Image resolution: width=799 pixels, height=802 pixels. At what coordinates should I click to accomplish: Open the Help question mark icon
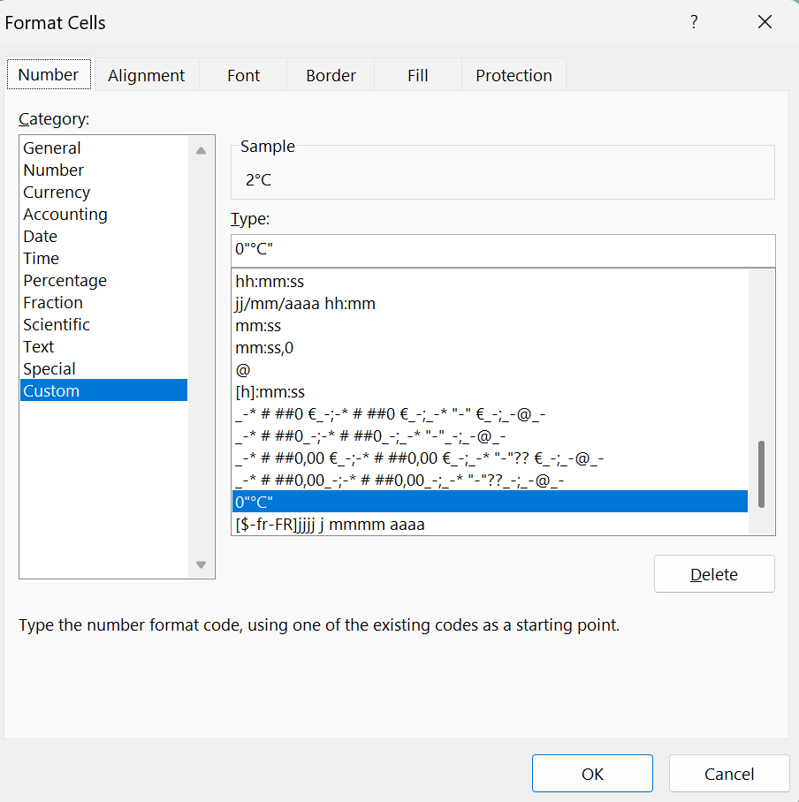click(x=694, y=22)
